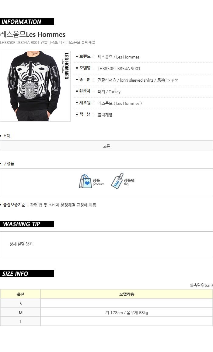Click the 터키 / Turkey origin value
213x352 pixels.
(x=109, y=92)
